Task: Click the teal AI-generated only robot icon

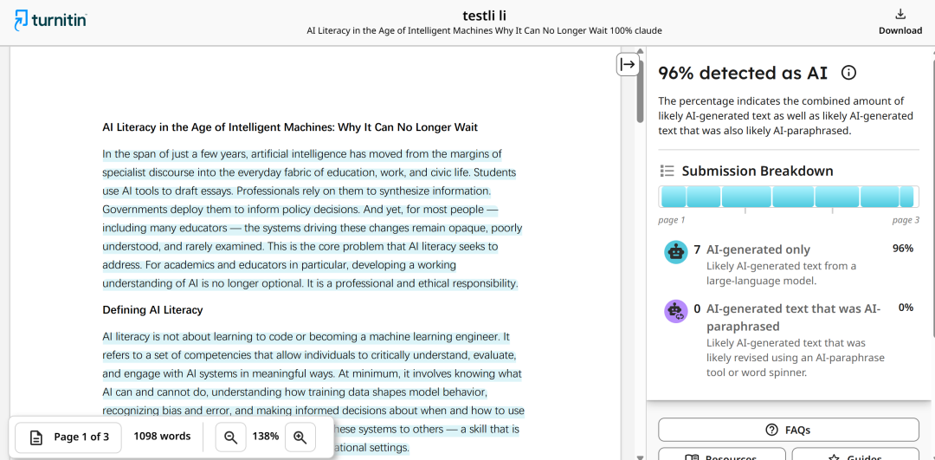Action: 675,252
